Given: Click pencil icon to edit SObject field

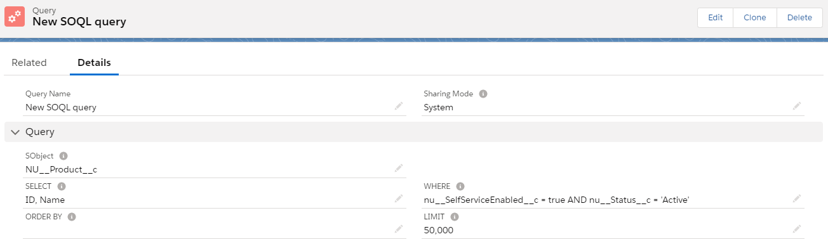Looking at the screenshot, I should point(399,169).
